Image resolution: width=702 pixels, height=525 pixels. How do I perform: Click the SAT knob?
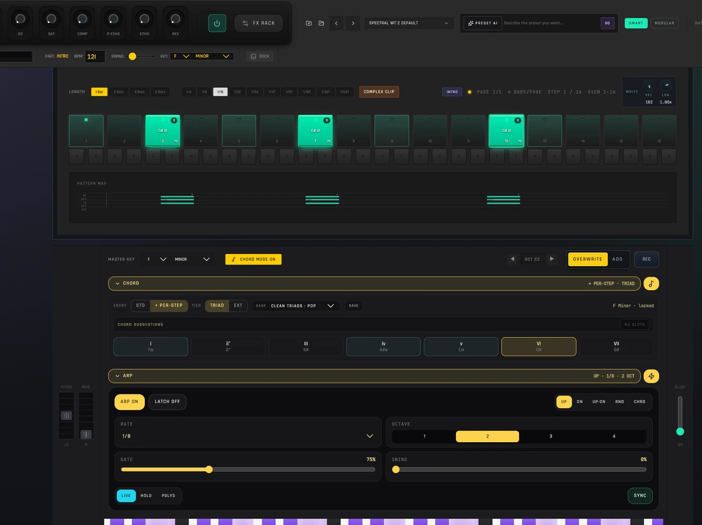51,19
